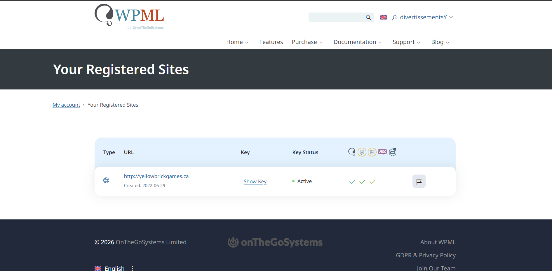Open the Features page
The height and width of the screenshot is (271, 552).
click(x=271, y=42)
